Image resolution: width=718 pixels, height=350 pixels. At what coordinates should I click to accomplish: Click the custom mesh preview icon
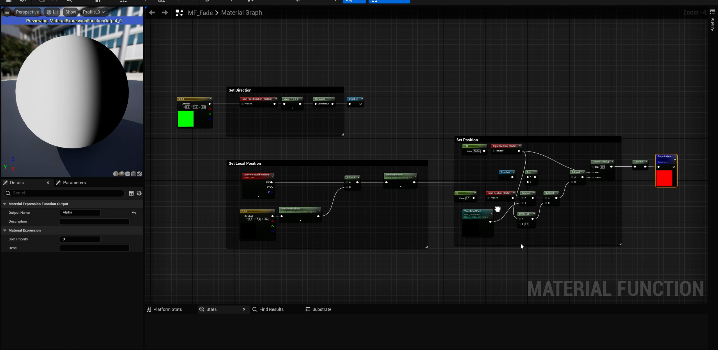tap(139, 174)
